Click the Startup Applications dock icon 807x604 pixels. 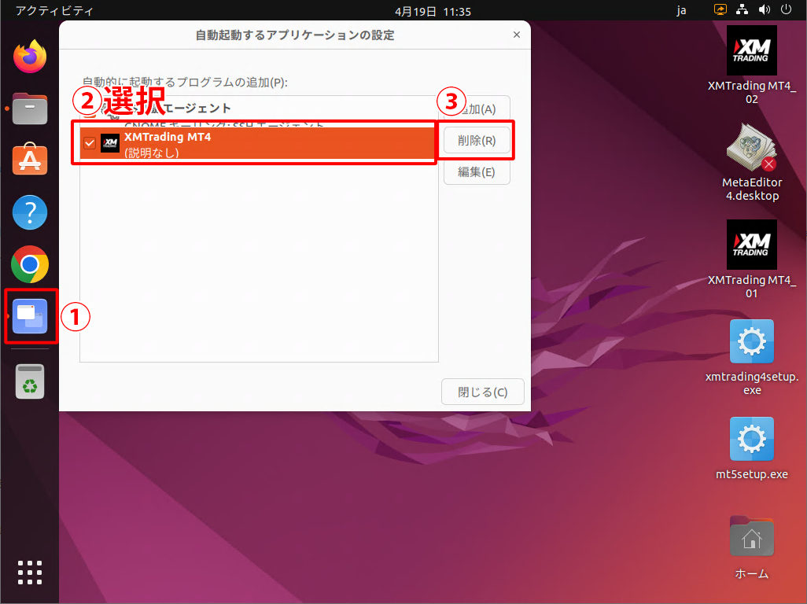pos(30,316)
